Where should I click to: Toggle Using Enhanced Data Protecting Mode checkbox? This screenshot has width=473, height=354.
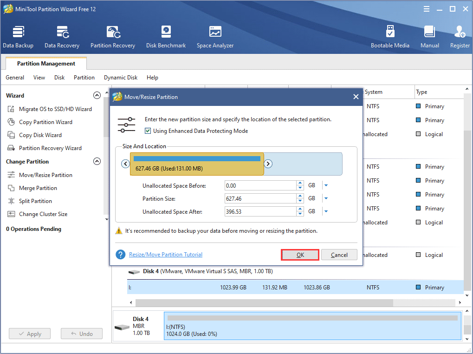pos(148,131)
